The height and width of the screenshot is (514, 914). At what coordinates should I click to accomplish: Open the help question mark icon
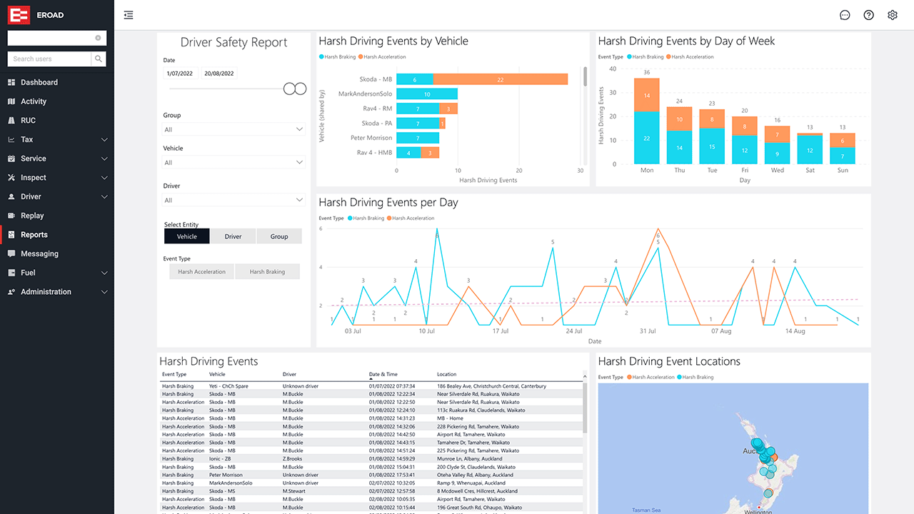tap(868, 15)
